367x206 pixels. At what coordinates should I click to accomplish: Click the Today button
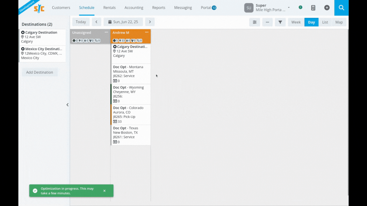[81, 22]
